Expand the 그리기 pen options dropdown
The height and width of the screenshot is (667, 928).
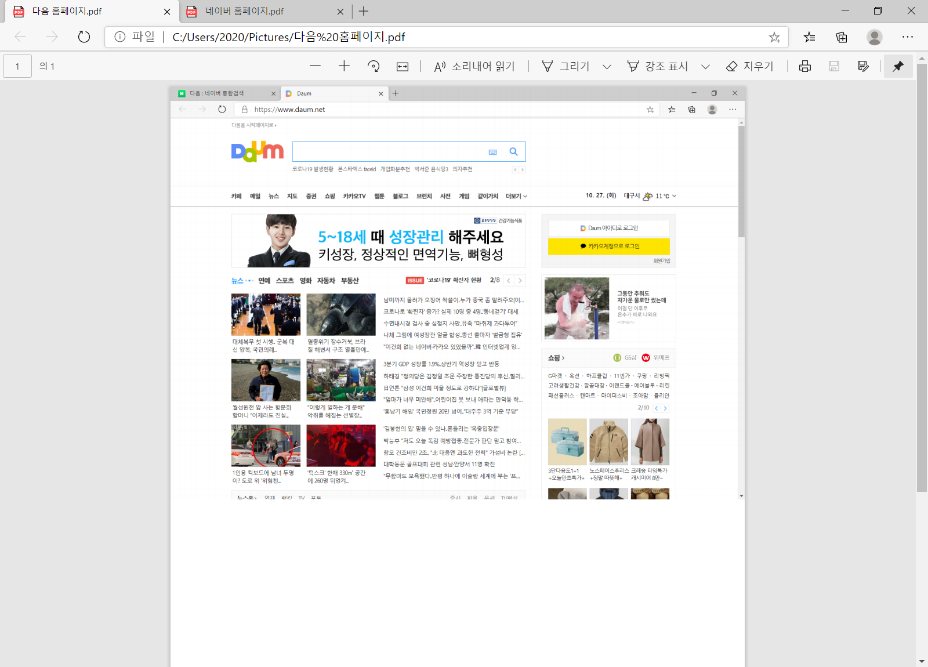point(607,66)
